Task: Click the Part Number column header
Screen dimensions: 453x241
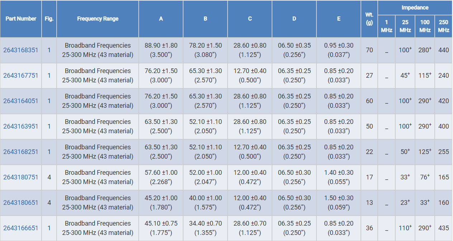Action: pyautogui.click(x=21, y=19)
